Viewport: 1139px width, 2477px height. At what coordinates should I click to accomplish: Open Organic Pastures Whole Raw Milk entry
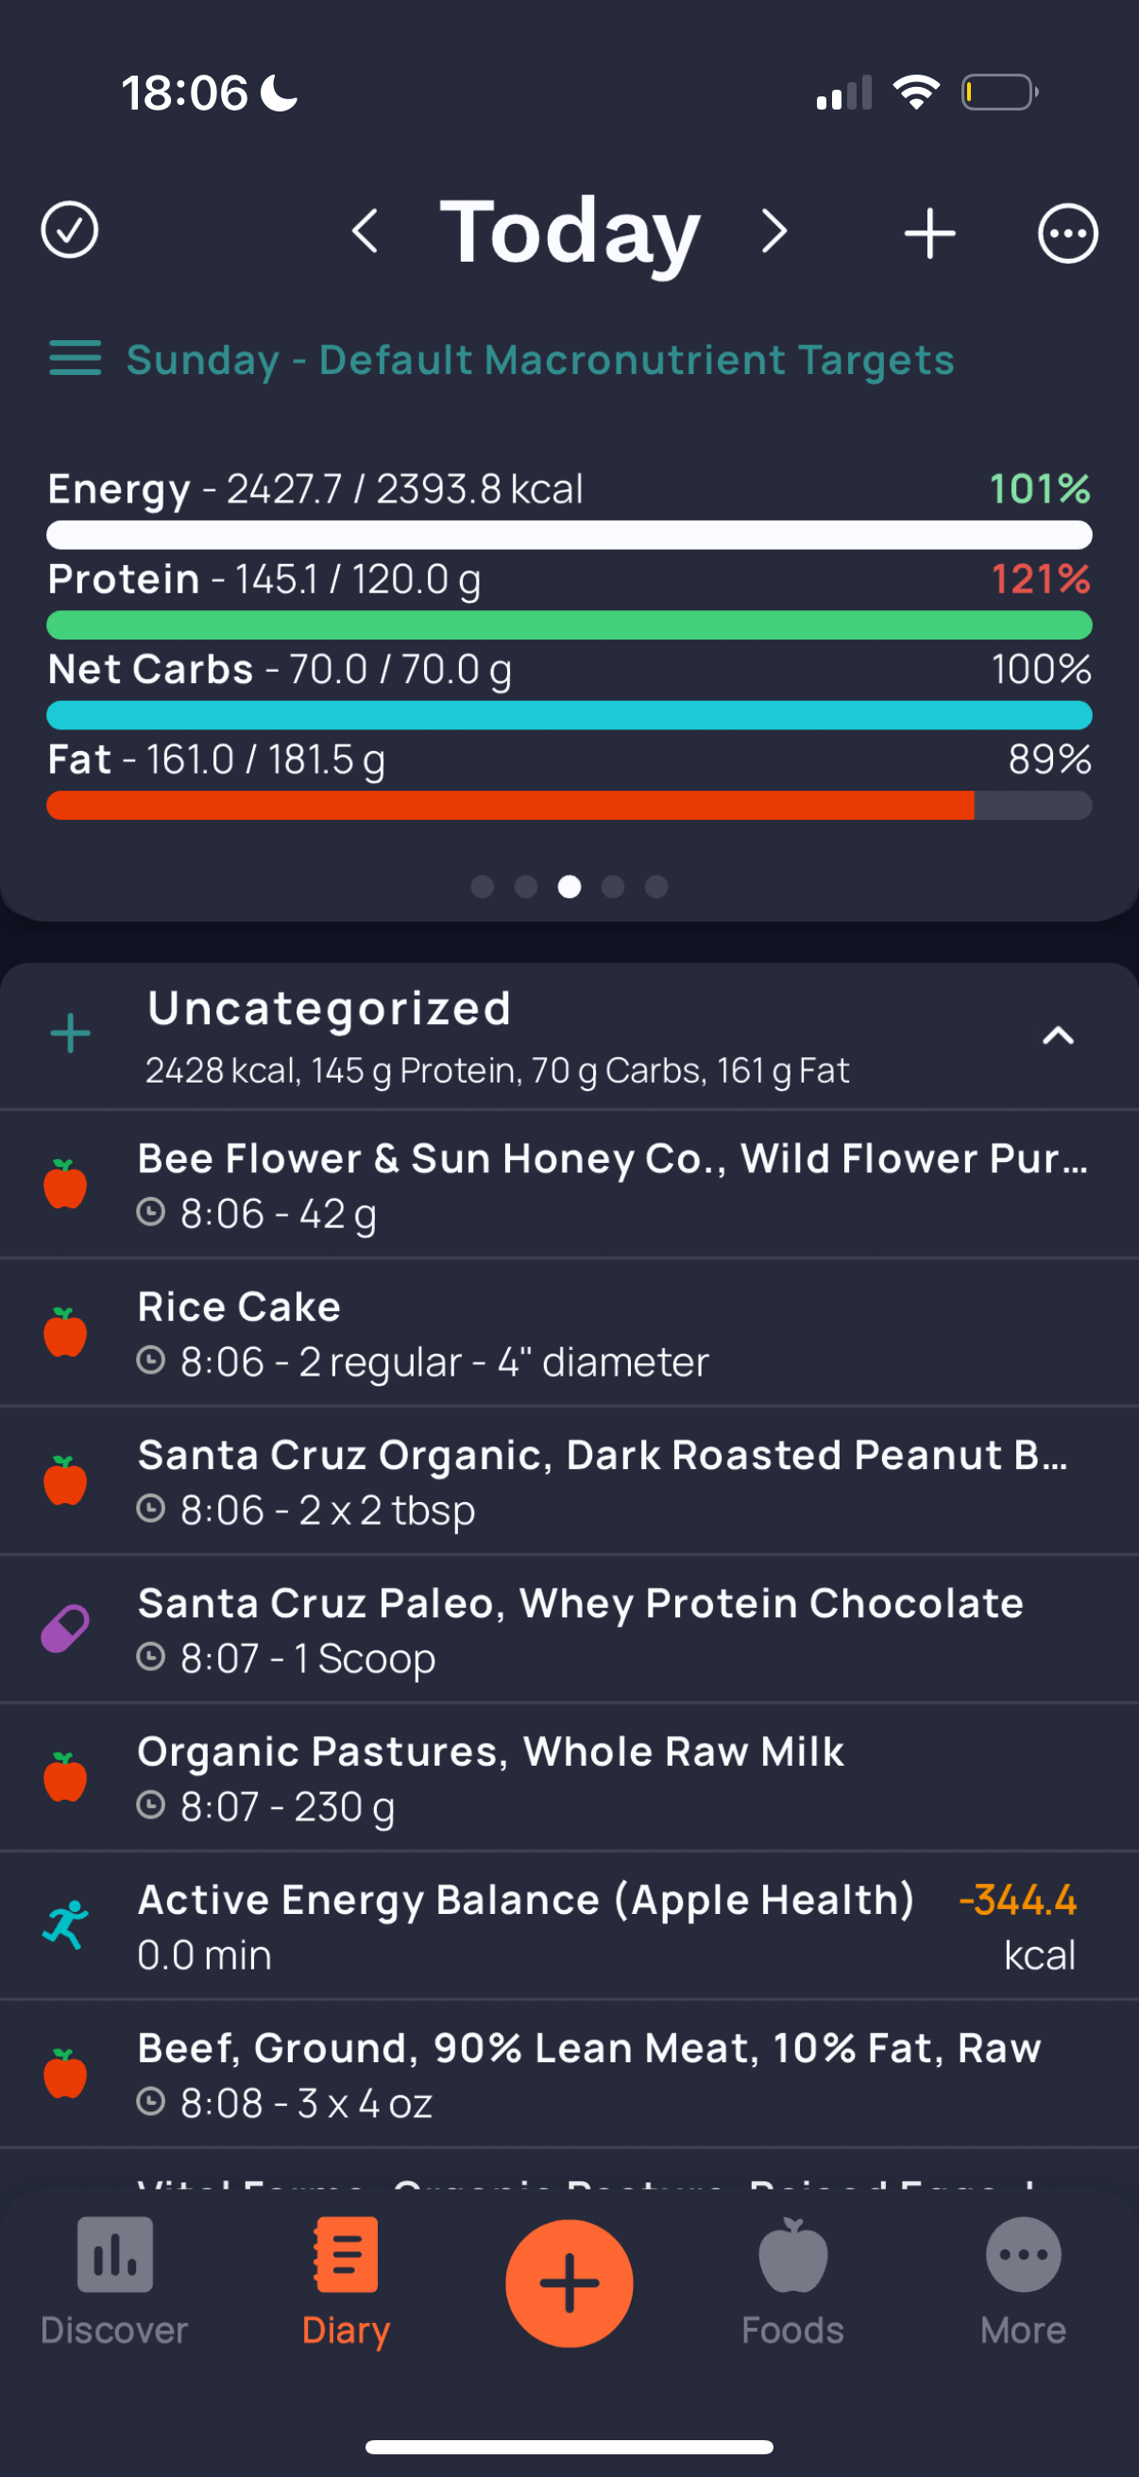click(x=569, y=1778)
